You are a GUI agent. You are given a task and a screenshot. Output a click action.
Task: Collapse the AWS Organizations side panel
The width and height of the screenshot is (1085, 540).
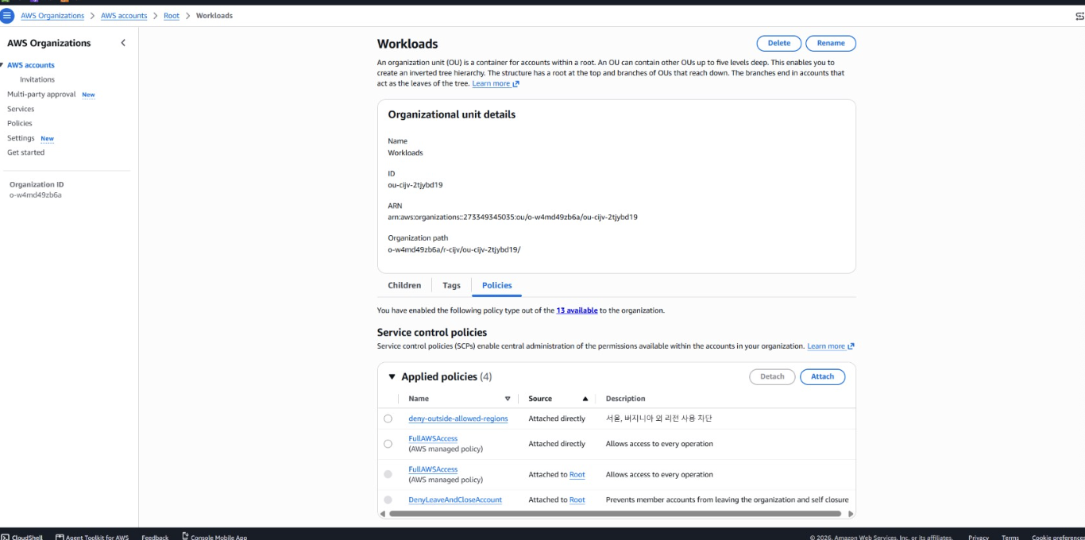click(x=123, y=43)
